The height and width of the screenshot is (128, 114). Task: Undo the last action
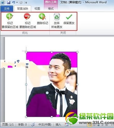(x=13, y=2)
